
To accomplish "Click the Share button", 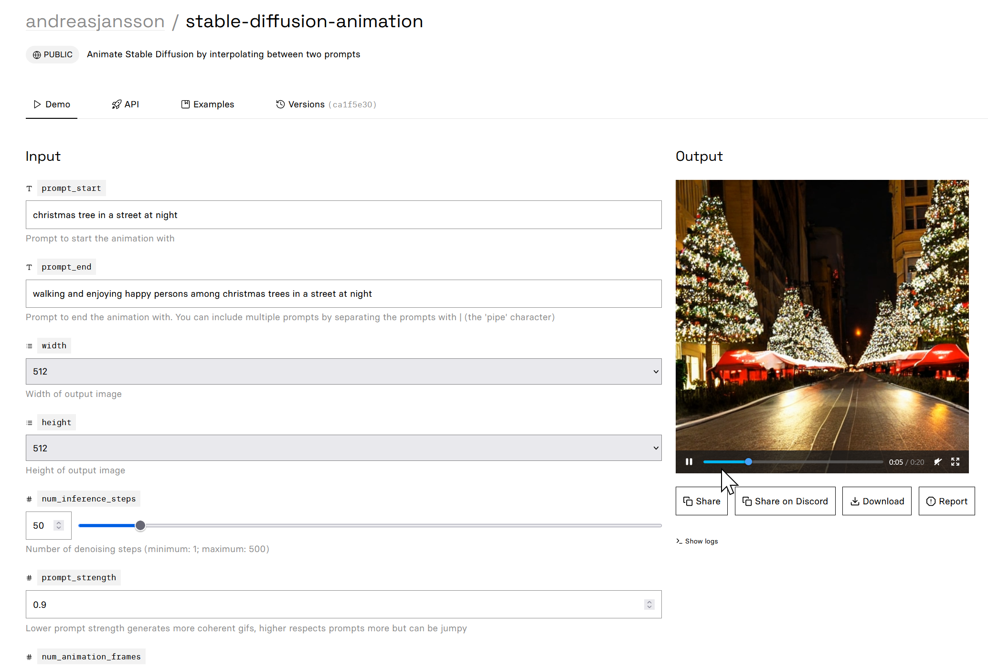I will coord(701,501).
